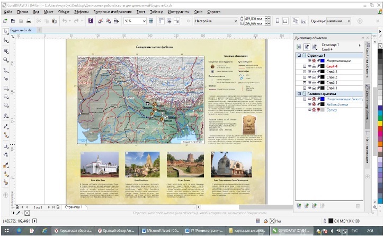
Task: Click the Open folder icon
Action: [13, 21]
